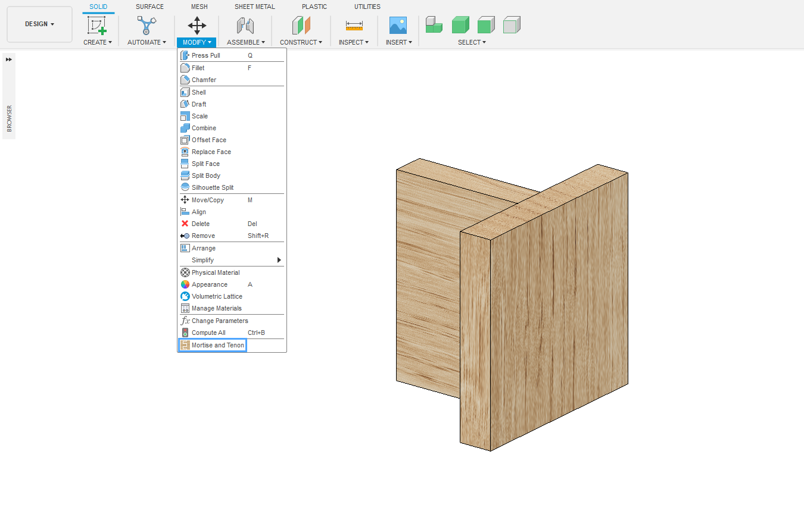The width and height of the screenshot is (804, 511).
Task: Select Mortise and Tenon menu entry
Action: tap(217, 345)
